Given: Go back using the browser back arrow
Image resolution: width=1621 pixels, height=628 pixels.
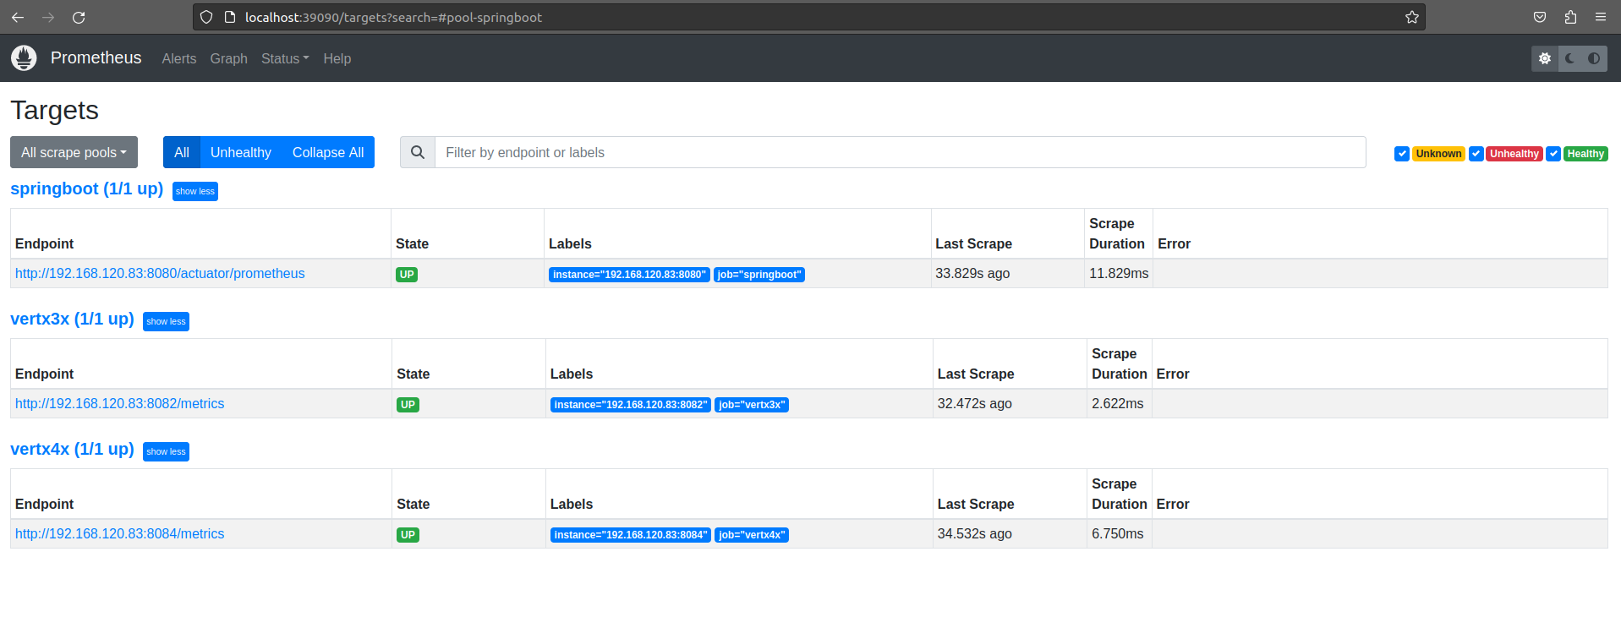Looking at the screenshot, I should pyautogui.click(x=18, y=17).
